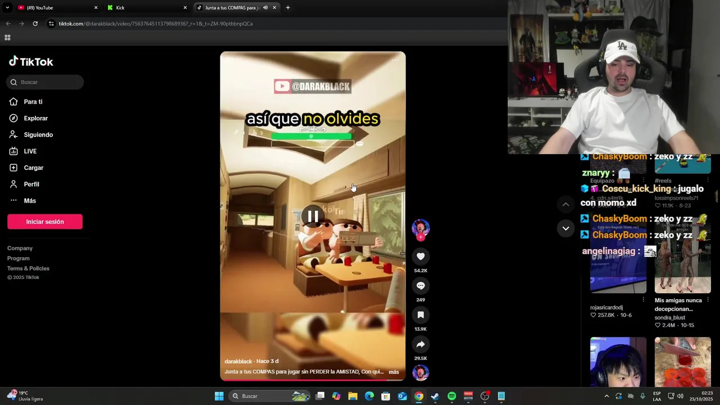Show hidden system tray icons
This screenshot has width=720, height=405.
point(606,396)
